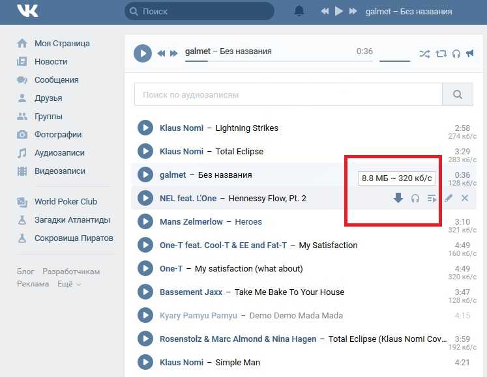Expand the 'Ещё' footer dropdown
The height and width of the screenshot is (377, 487).
click(x=69, y=284)
